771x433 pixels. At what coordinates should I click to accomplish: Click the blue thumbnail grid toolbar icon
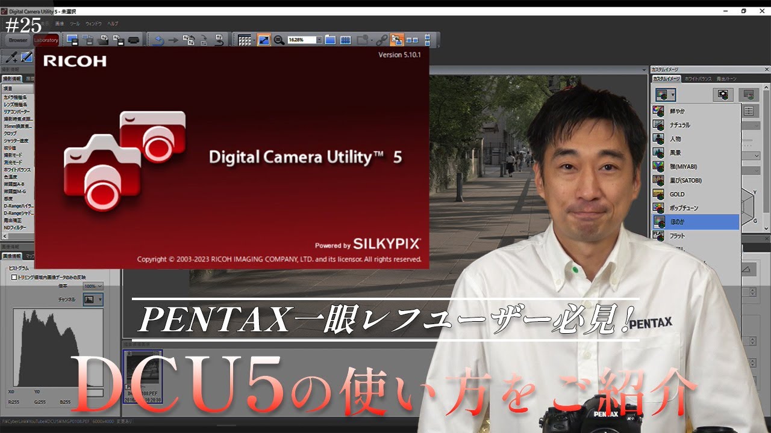coord(345,40)
